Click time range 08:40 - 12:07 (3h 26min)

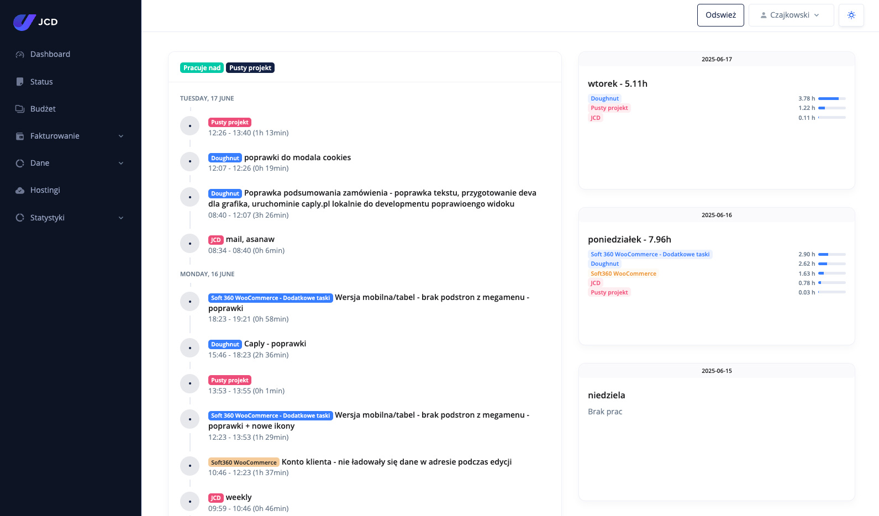[248, 215]
